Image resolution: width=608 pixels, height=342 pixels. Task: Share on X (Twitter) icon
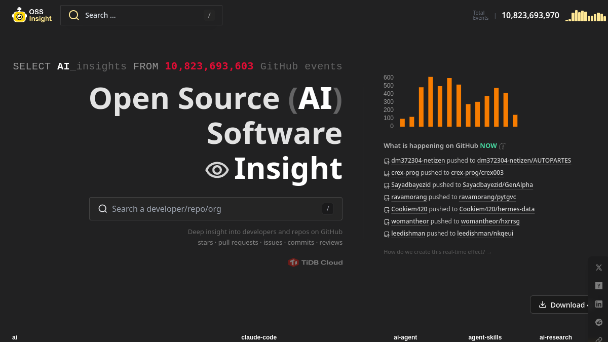click(599, 268)
